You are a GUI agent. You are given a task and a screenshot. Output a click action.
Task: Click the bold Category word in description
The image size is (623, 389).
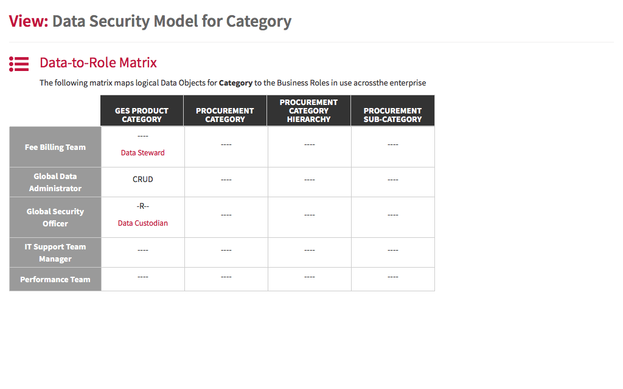[x=235, y=83]
